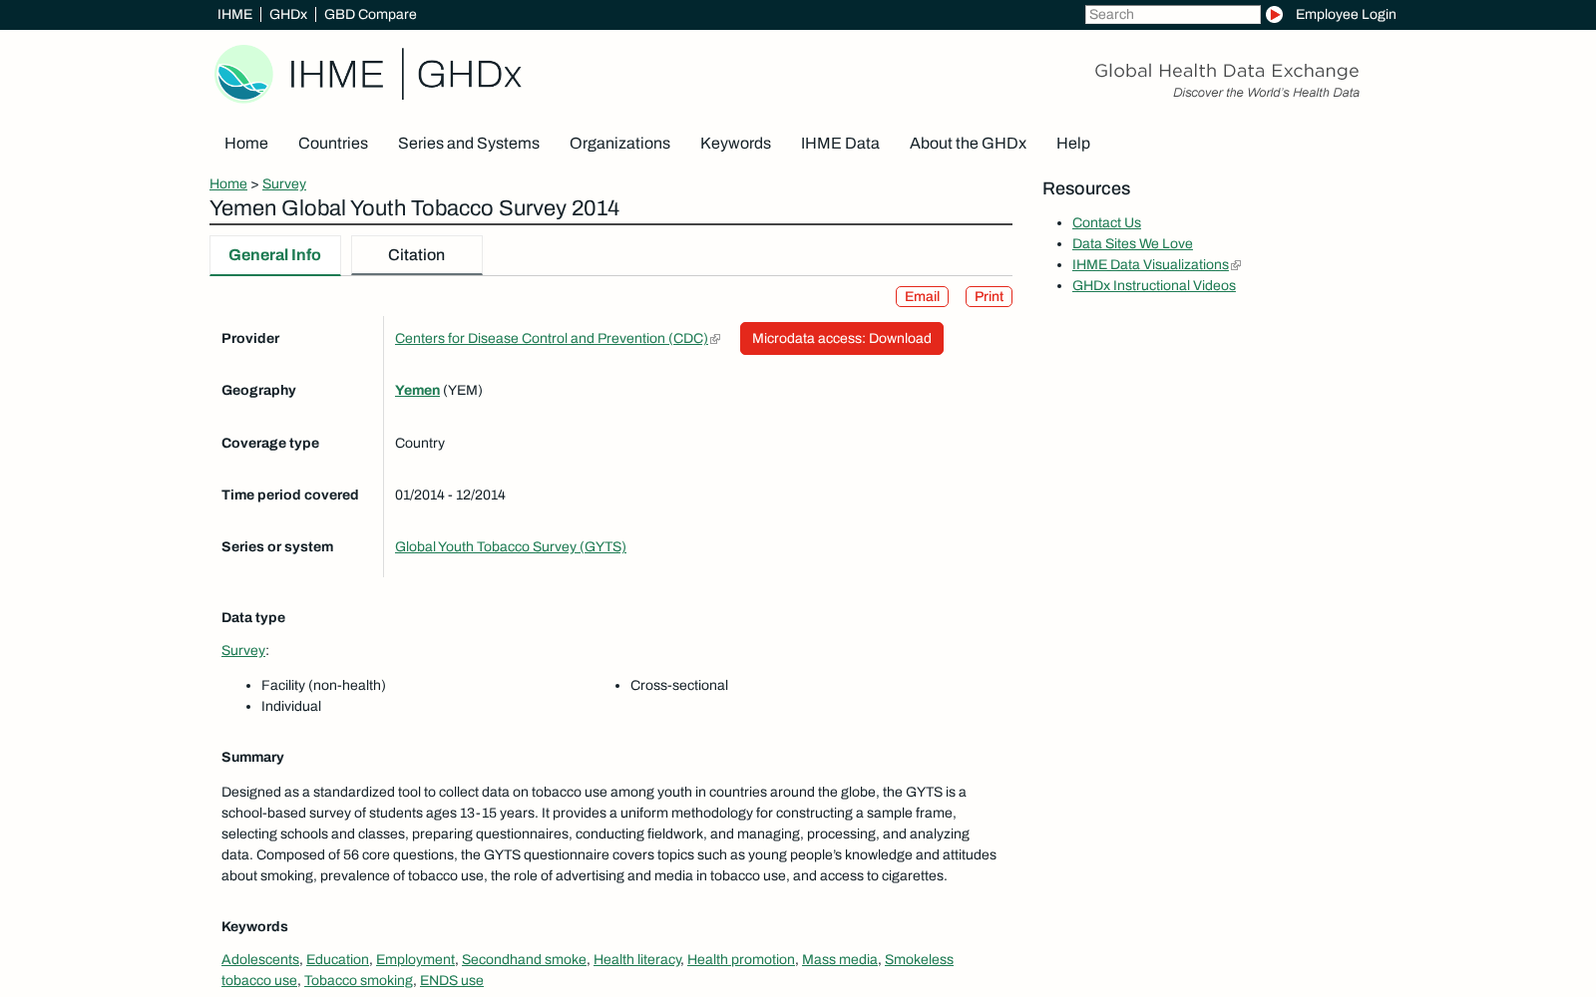
Task: Click the Health literacy keyword link
Action: coord(636,959)
